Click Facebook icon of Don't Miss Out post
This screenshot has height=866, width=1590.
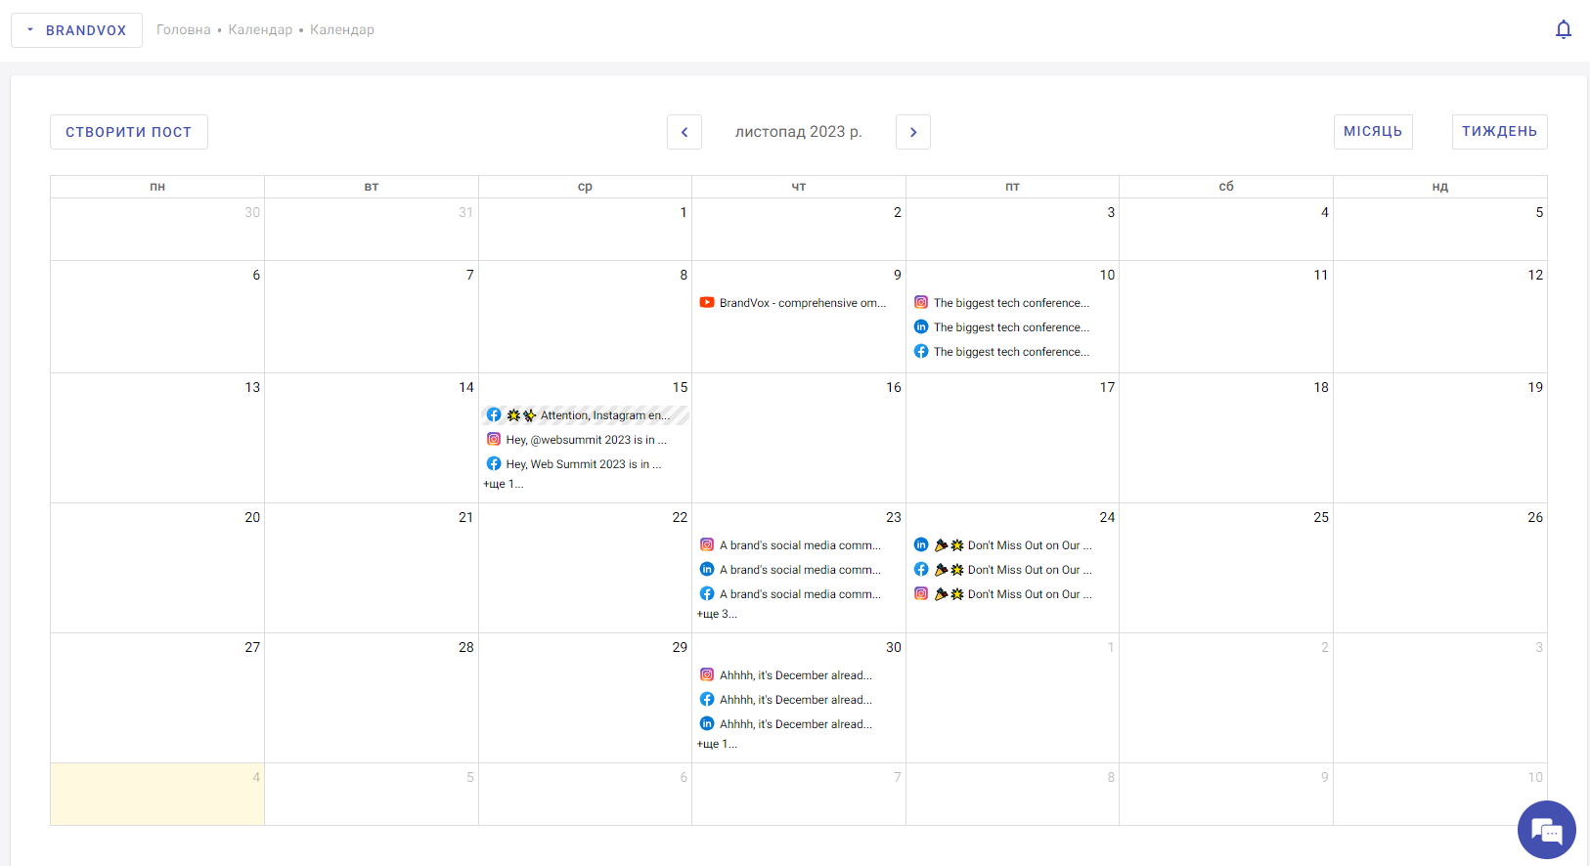[x=921, y=570]
